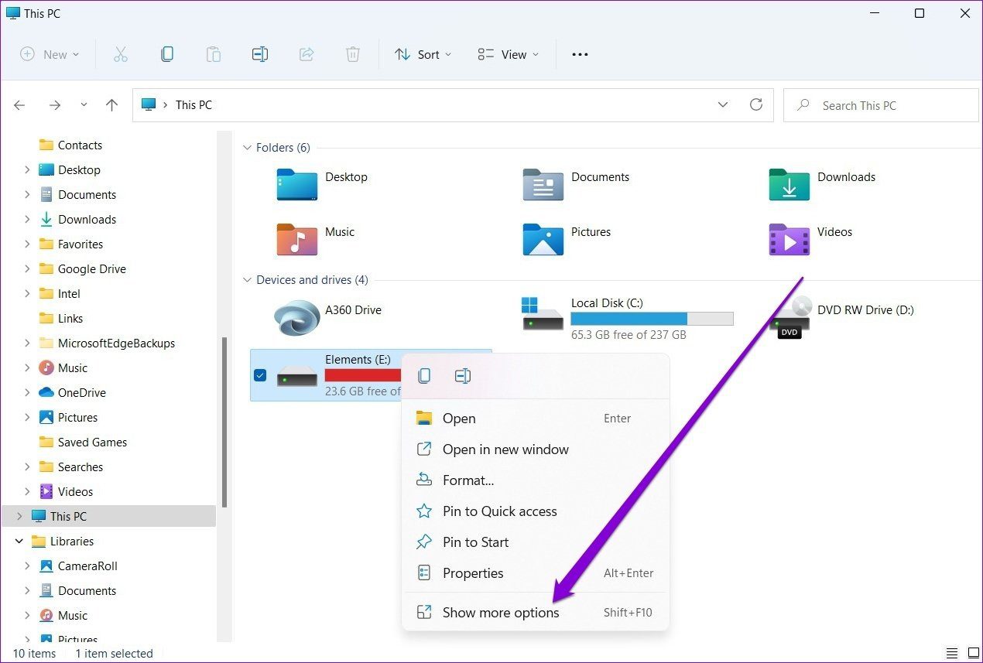983x663 pixels.
Task: Collapse the Folders (6) group
Action: [x=248, y=148]
